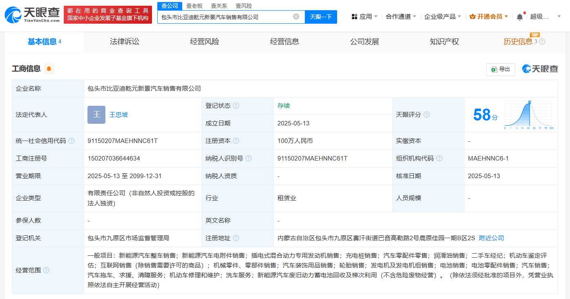Open the 经营信息 tab
The width and height of the screenshot is (570, 299).
point(285,42)
